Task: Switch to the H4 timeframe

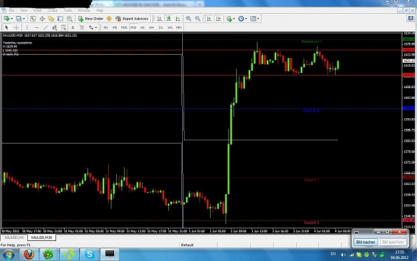Action: coord(151,27)
